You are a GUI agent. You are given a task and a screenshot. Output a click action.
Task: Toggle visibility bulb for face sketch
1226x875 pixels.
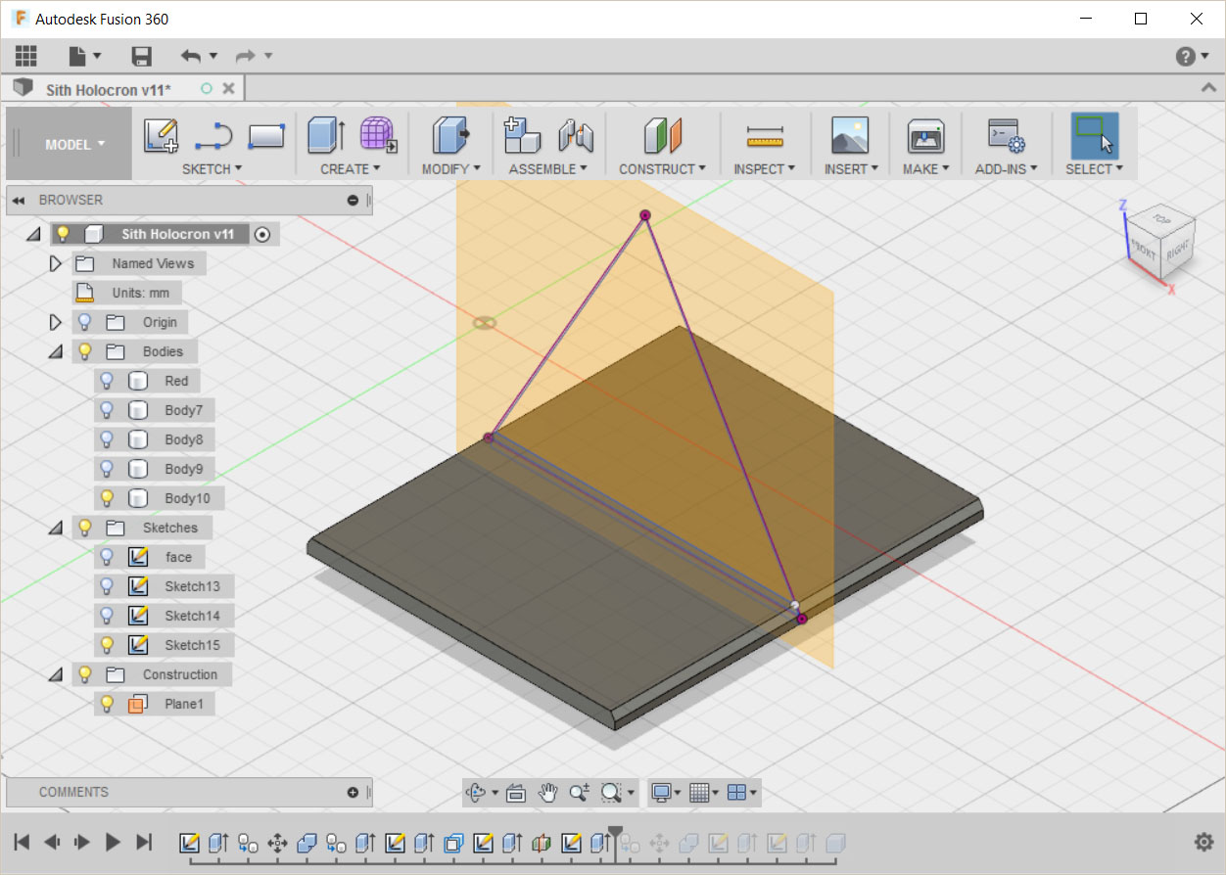pyautogui.click(x=107, y=557)
